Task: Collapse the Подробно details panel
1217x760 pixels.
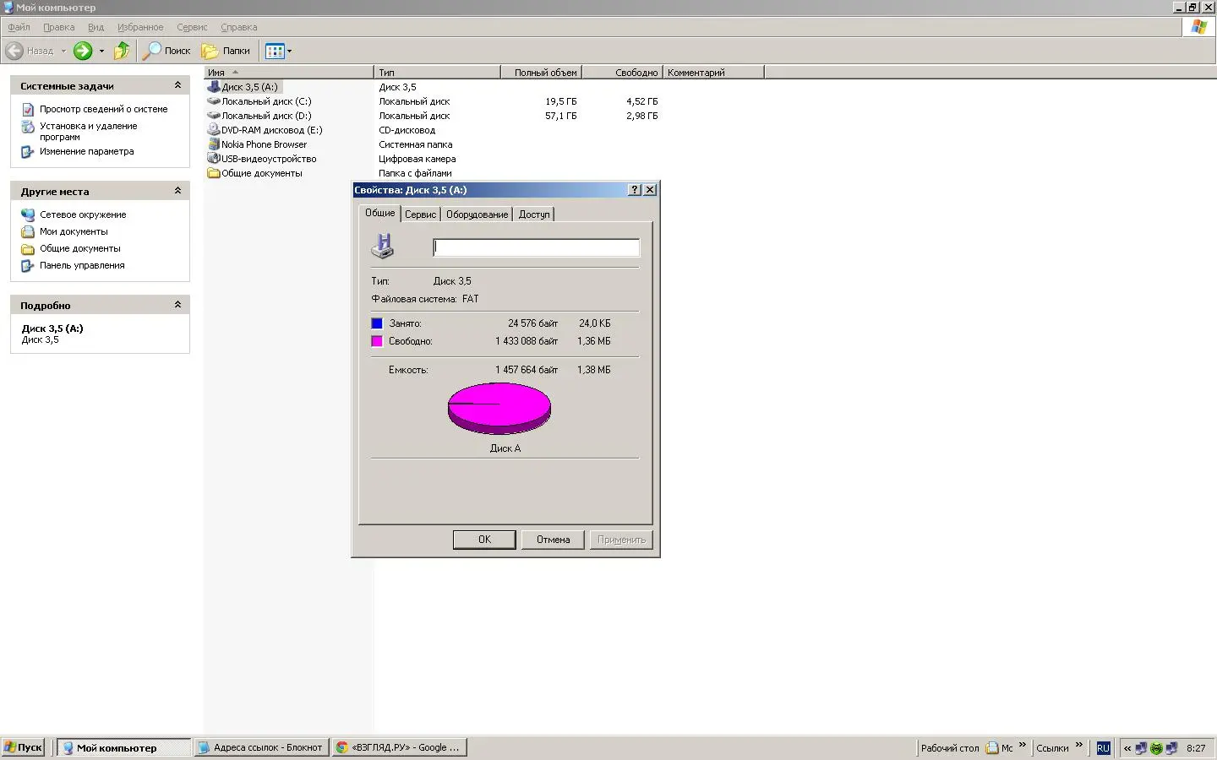Action: click(x=177, y=305)
